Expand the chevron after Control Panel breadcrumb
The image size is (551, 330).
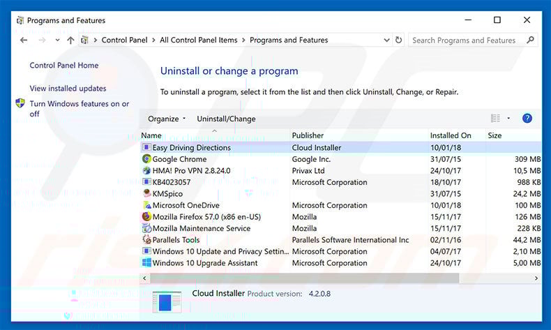coord(153,40)
